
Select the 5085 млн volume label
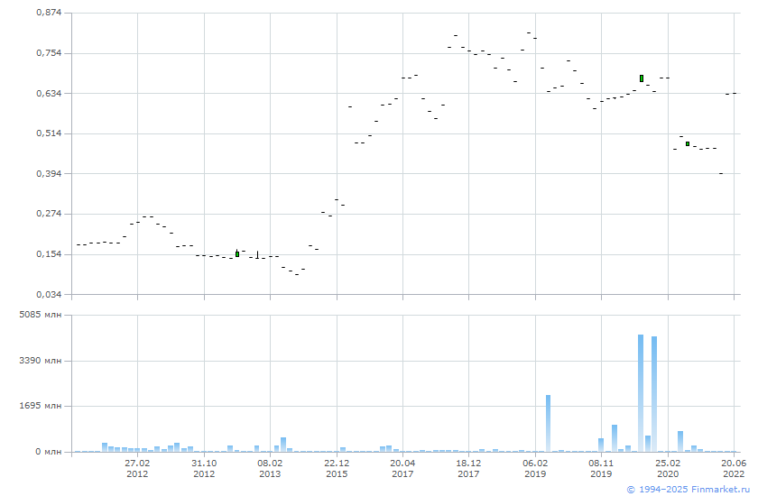pos(41,315)
